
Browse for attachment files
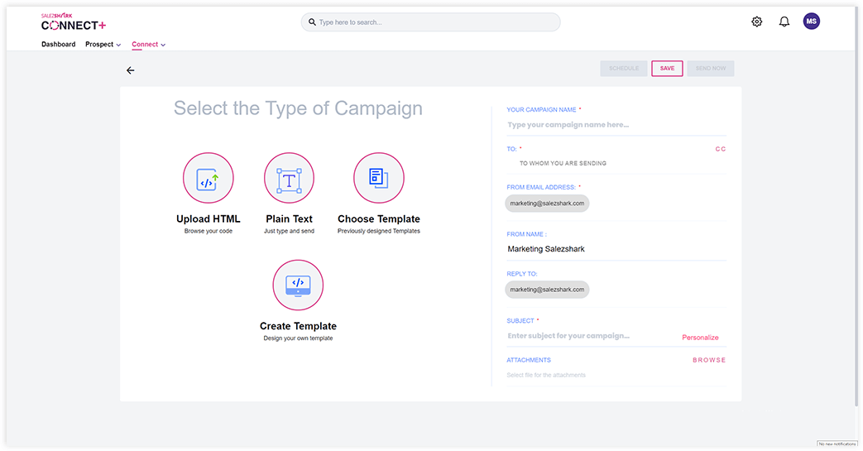point(709,360)
